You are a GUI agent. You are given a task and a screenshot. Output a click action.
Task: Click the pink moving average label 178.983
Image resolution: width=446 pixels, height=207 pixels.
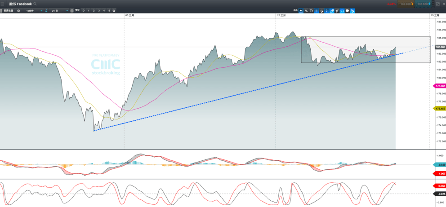440,86
